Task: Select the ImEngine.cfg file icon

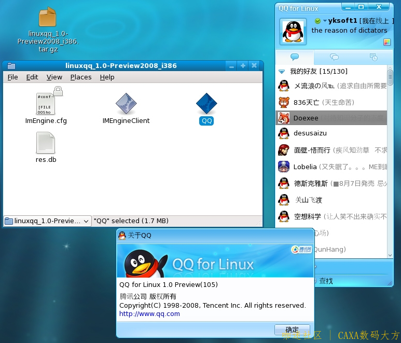Action: [x=46, y=104]
